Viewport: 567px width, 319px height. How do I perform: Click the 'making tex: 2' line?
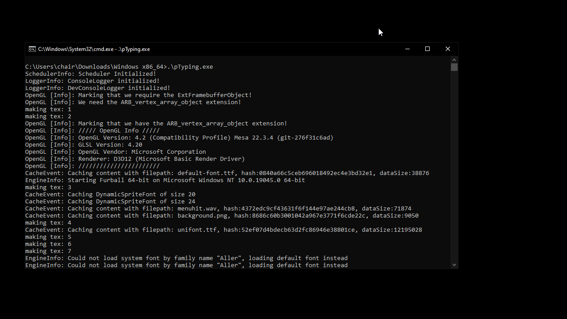[x=48, y=117]
